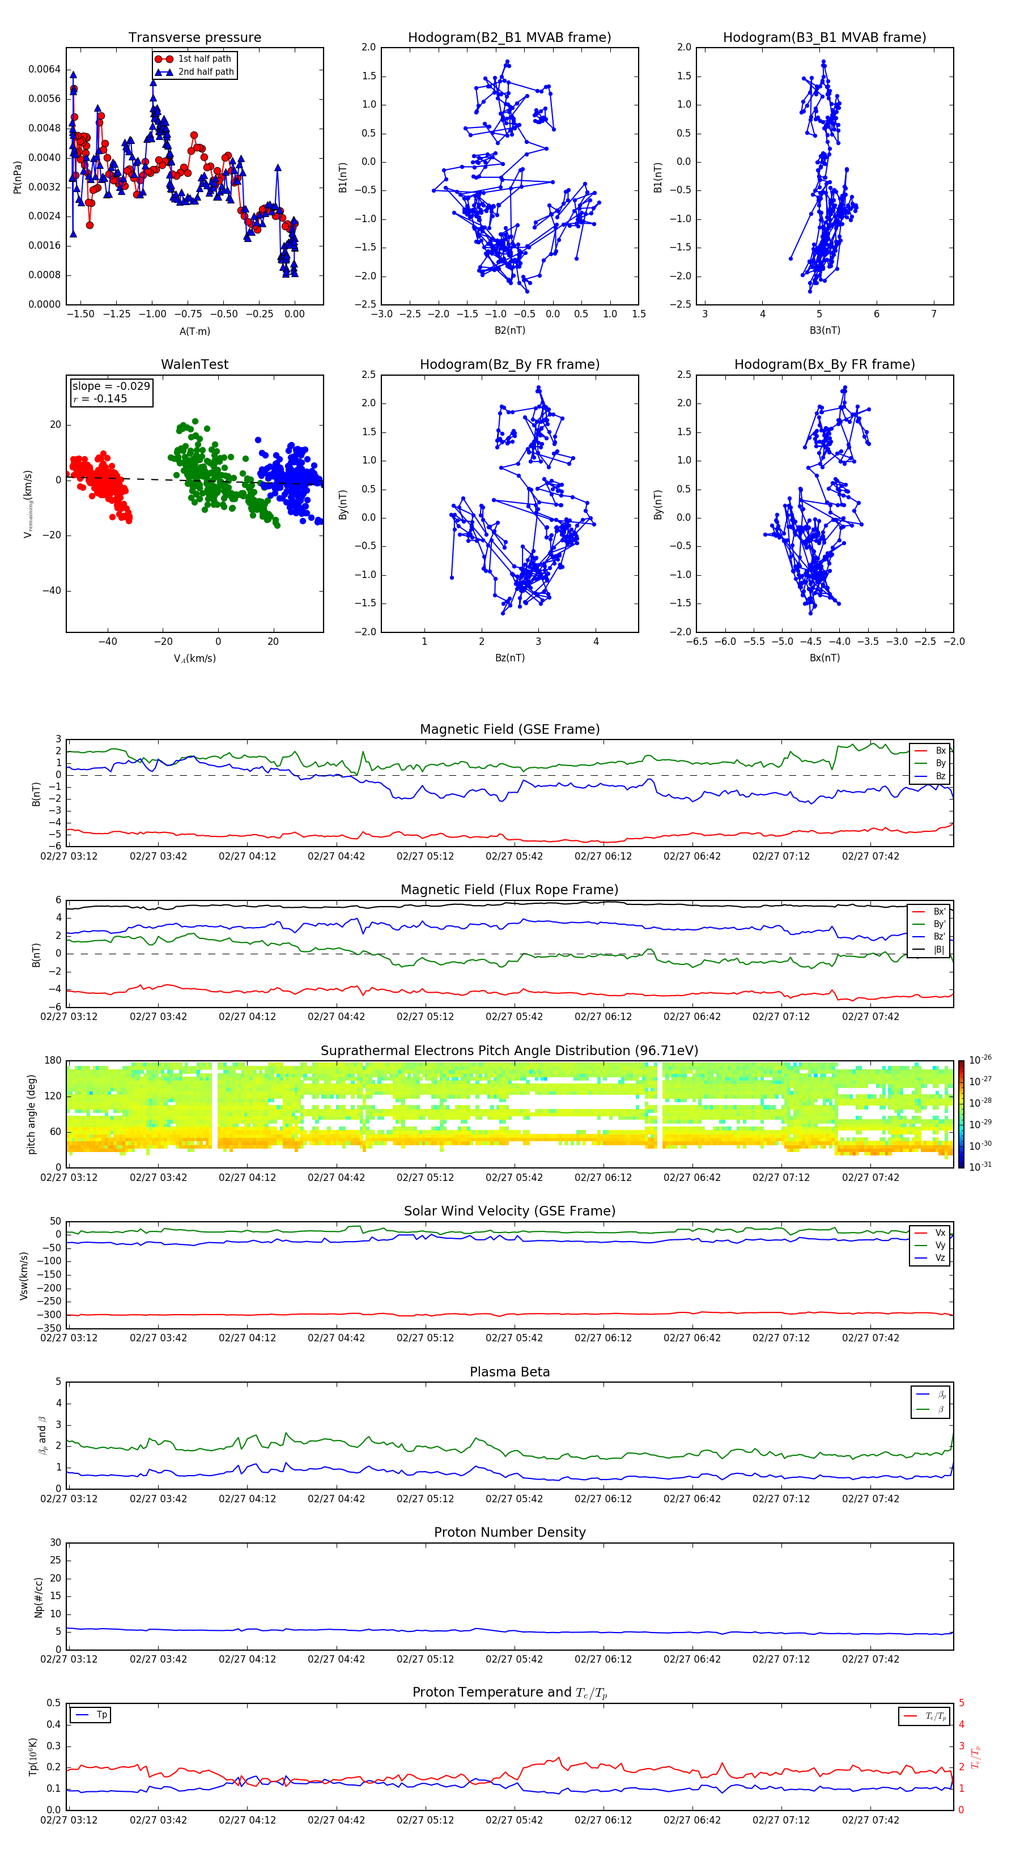Image resolution: width=1020 pixels, height=1870 pixels.
Task: Select By' in the Flux Rope legend
Action: (x=929, y=924)
